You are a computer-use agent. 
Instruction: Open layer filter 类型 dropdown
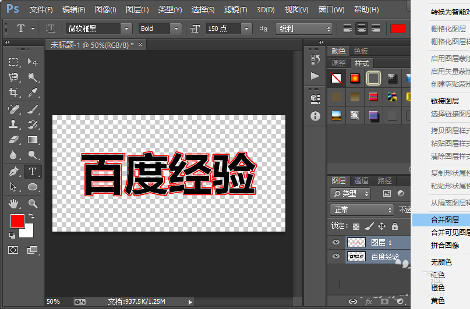point(350,194)
